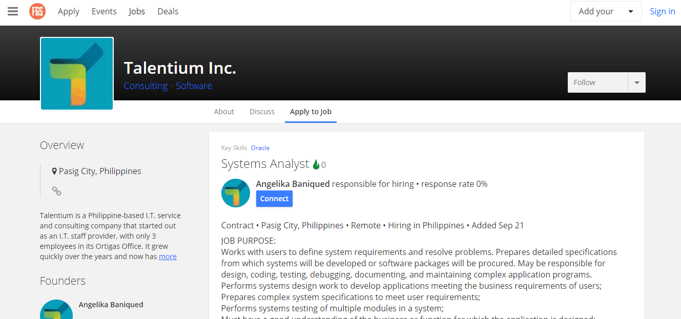Open the Events menu item
The image size is (681, 319).
pos(104,11)
